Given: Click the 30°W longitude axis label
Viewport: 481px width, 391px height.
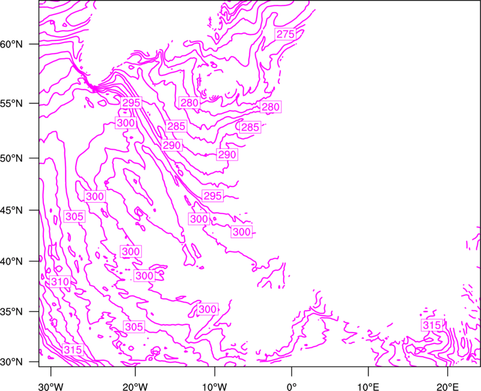Looking at the screenshot, I should (51, 387).
